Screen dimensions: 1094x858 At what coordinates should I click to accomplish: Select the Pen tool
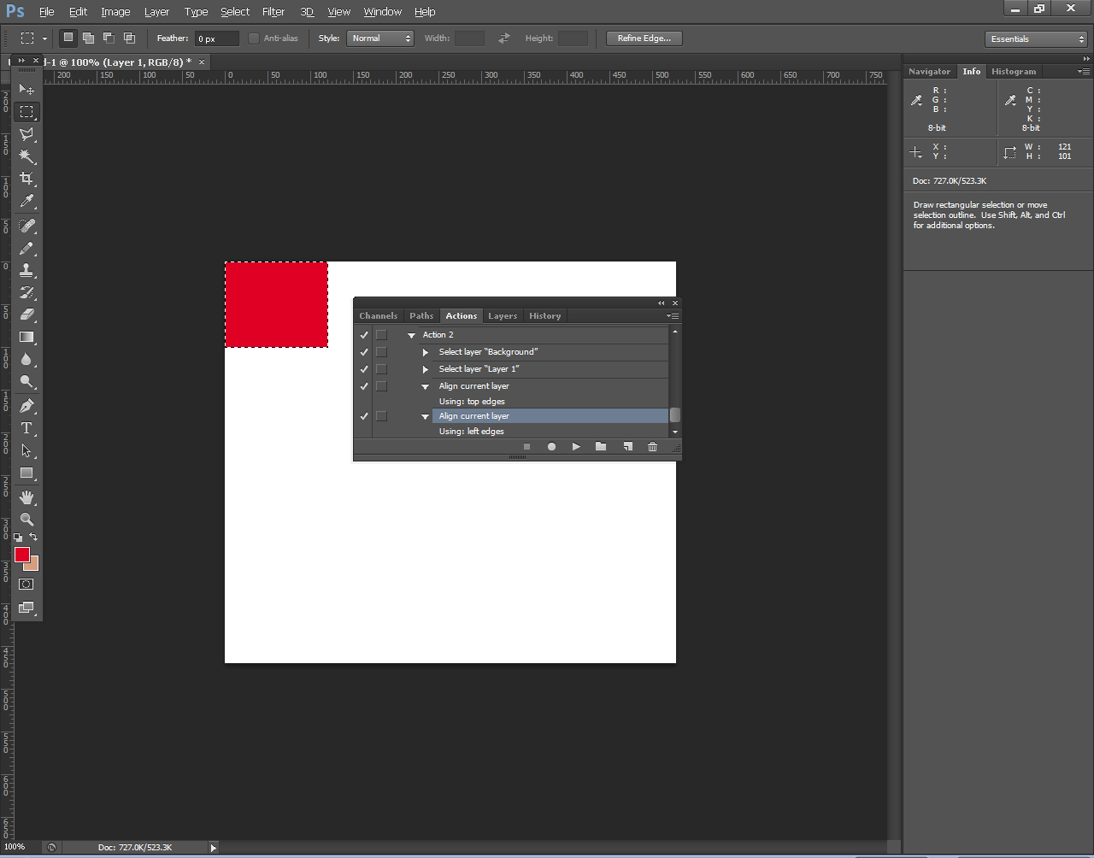26,406
